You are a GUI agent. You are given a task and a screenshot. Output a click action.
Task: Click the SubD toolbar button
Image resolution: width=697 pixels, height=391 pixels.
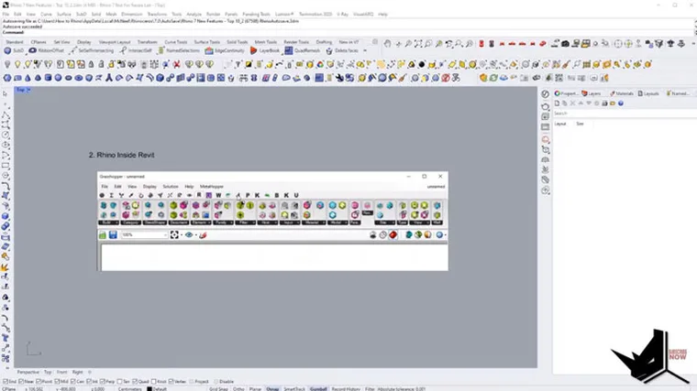click(x=15, y=50)
